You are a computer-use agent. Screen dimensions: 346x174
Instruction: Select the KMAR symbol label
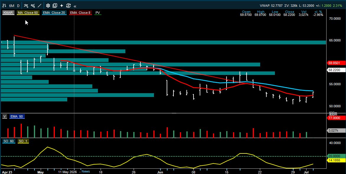coord(8,13)
